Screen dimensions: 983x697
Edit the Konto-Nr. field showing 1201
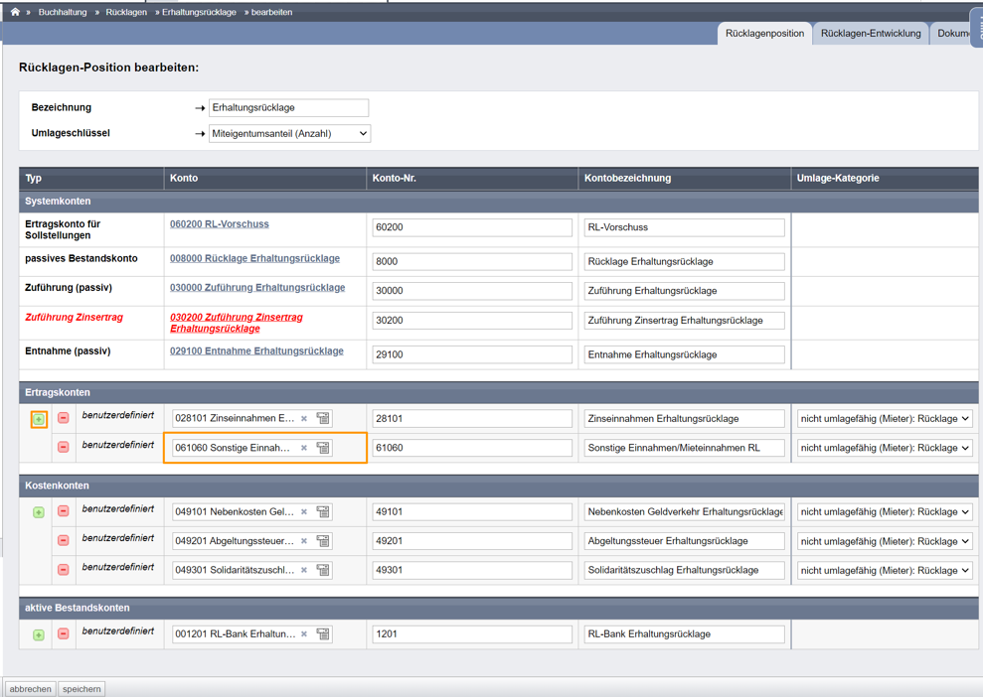point(472,633)
